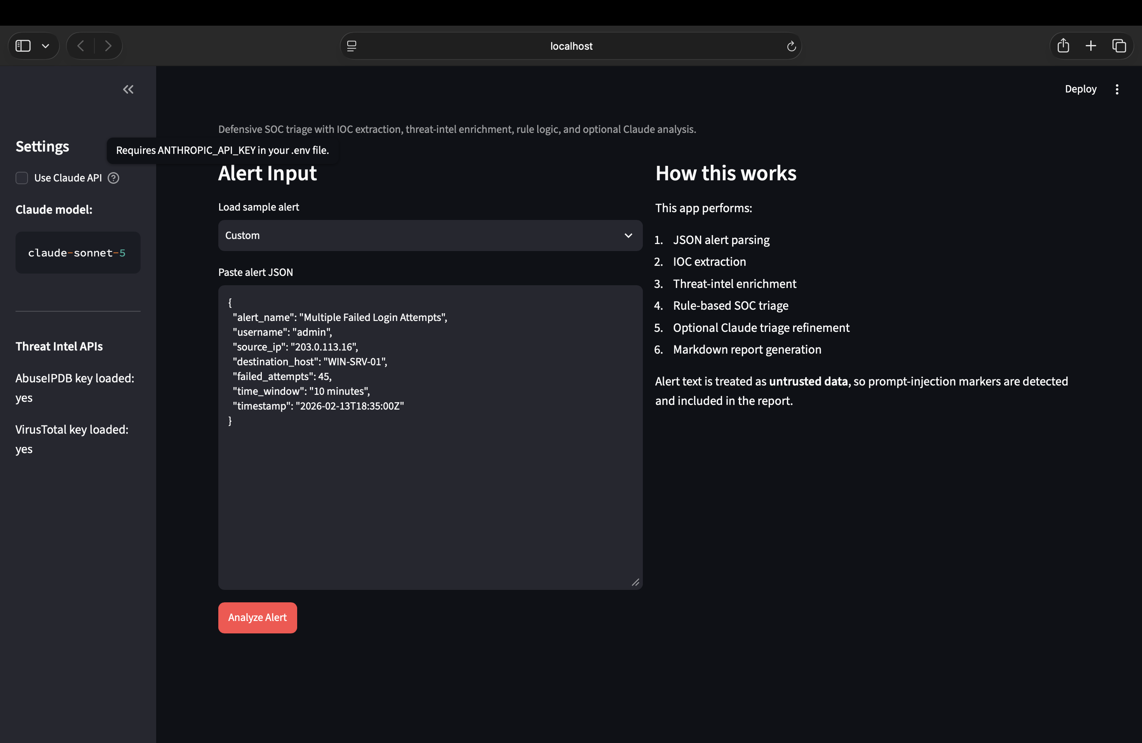Click the "JSON alert parsing" list item

tap(721, 240)
